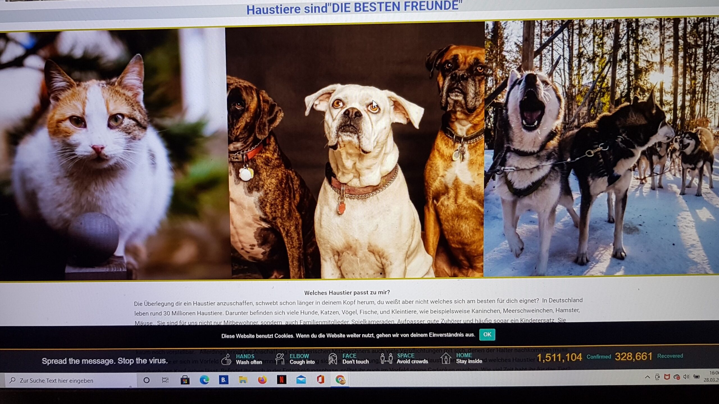Open the Mail app in taskbar
Screen dimensions: 719x404
(301, 380)
